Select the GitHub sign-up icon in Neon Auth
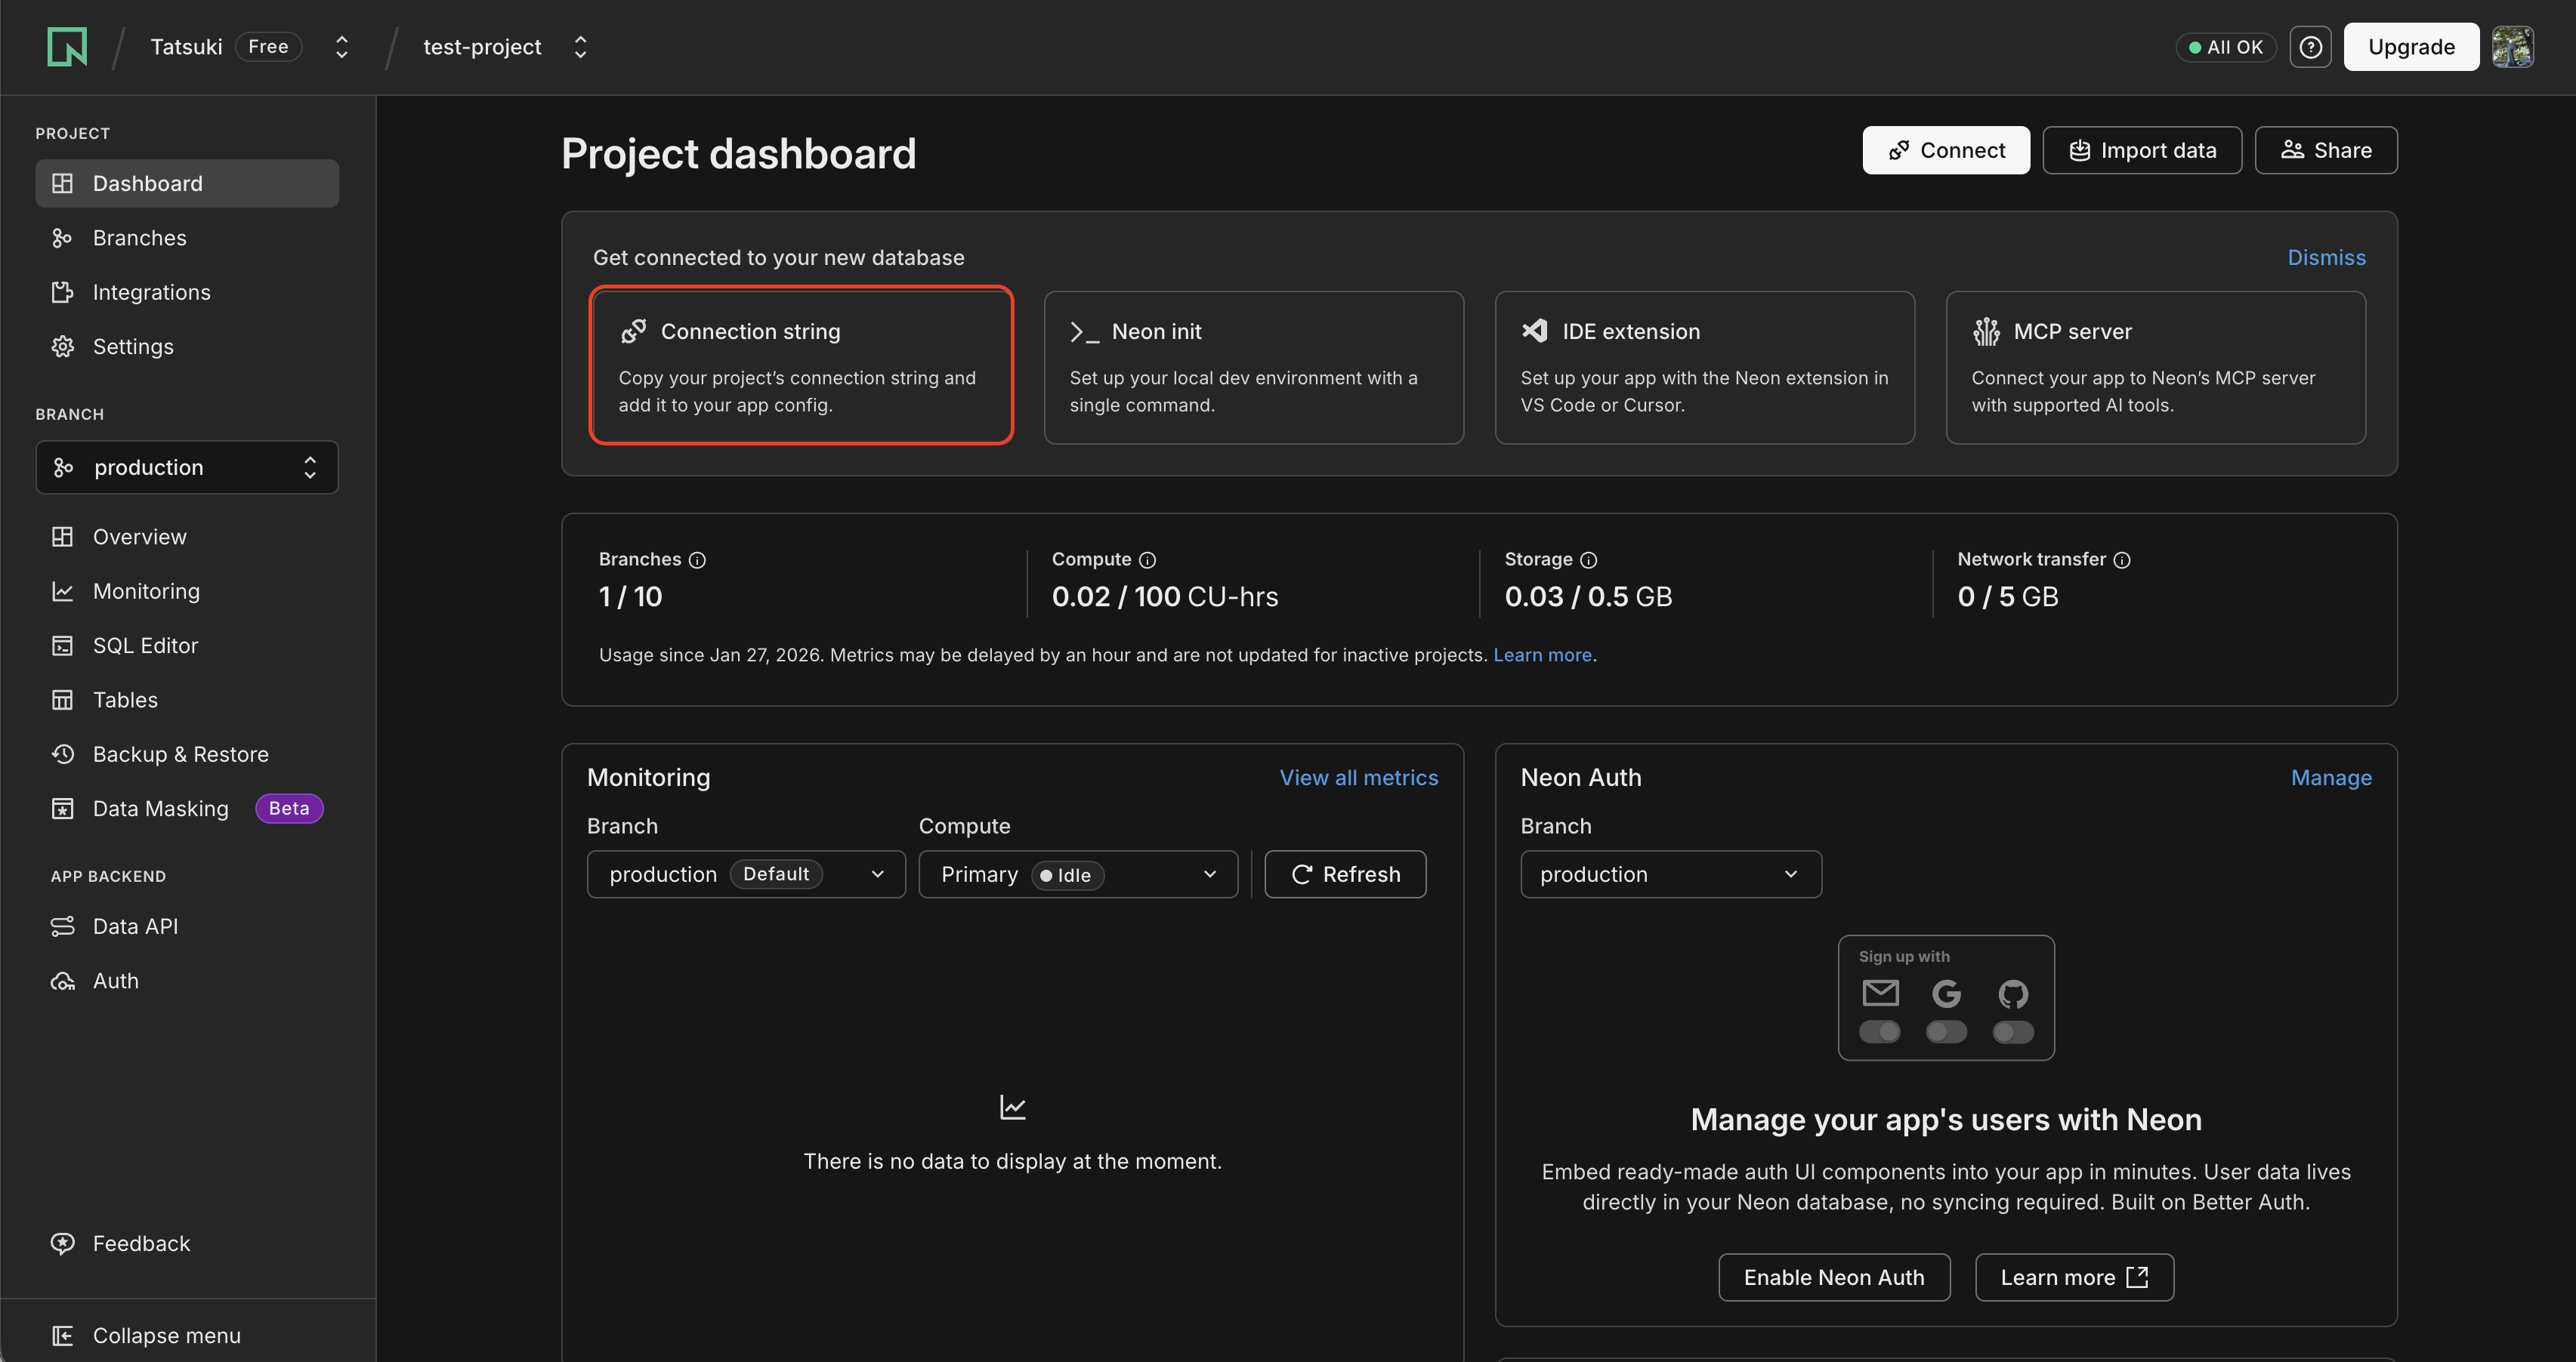The height and width of the screenshot is (1362, 2576). 2012,994
